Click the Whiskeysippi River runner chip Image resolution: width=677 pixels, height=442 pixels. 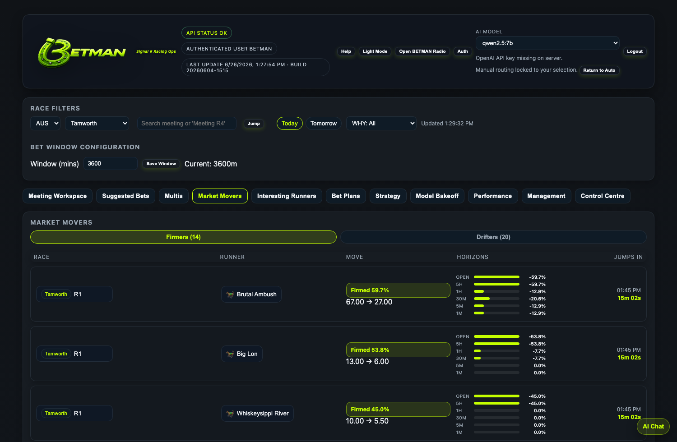click(257, 413)
